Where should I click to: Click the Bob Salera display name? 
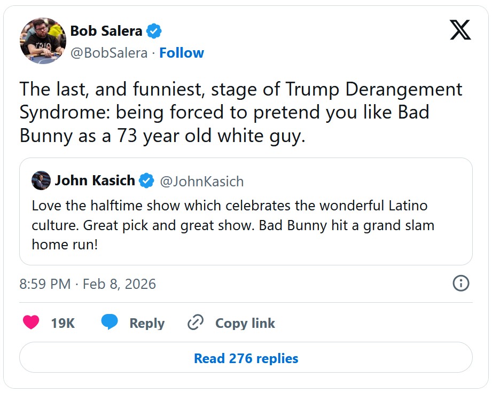click(x=106, y=31)
